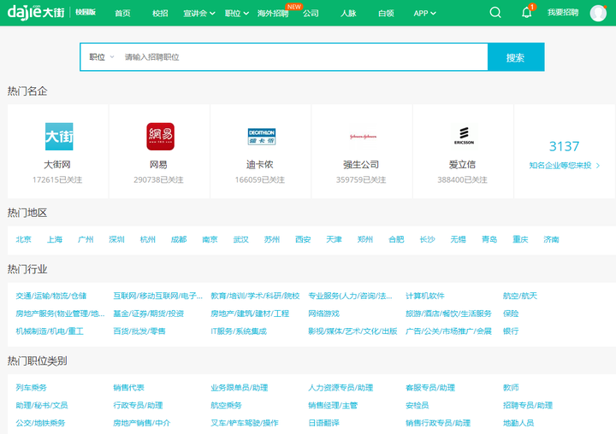This screenshot has height=434, width=616.
Task: Open the 职位 search type selector
Action: 101,57
